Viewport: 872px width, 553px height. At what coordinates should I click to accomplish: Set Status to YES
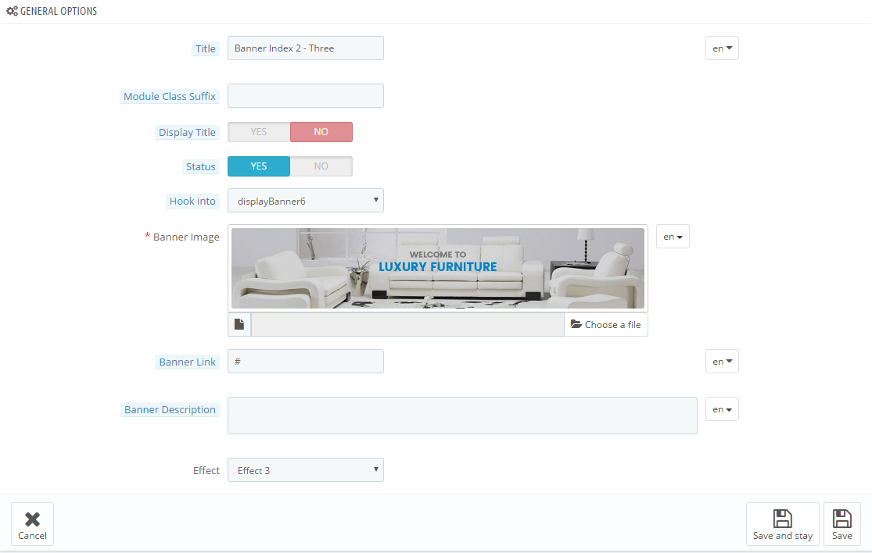pos(259,166)
